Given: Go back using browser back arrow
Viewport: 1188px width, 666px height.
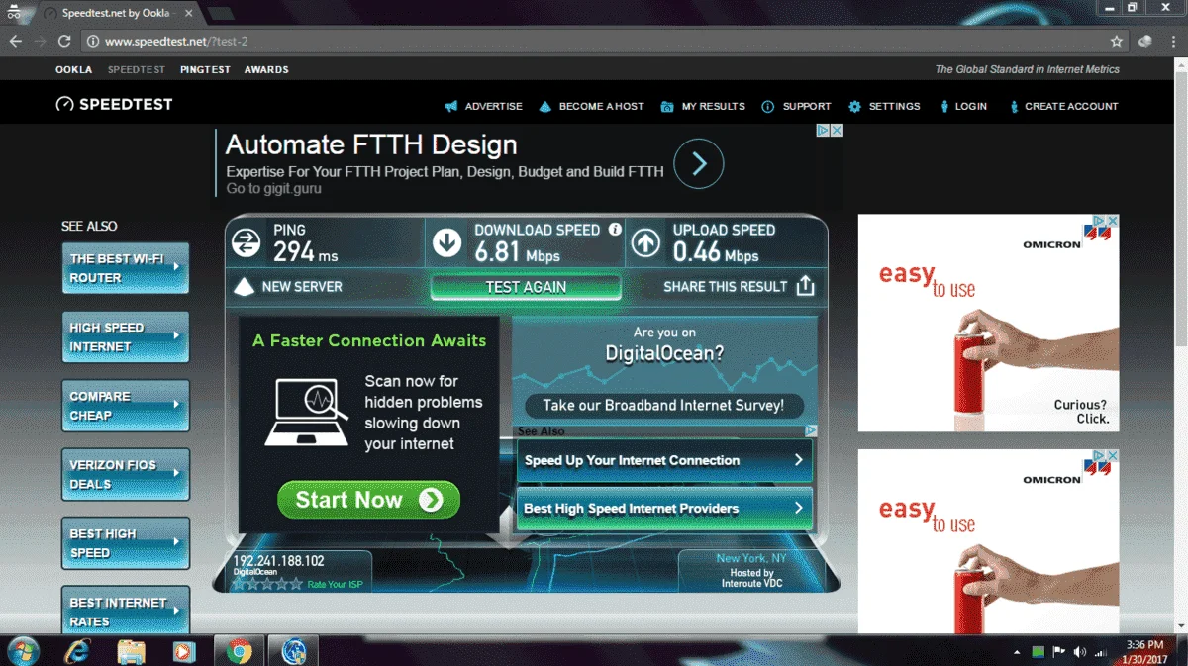Looking at the screenshot, I should (x=15, y=42).
